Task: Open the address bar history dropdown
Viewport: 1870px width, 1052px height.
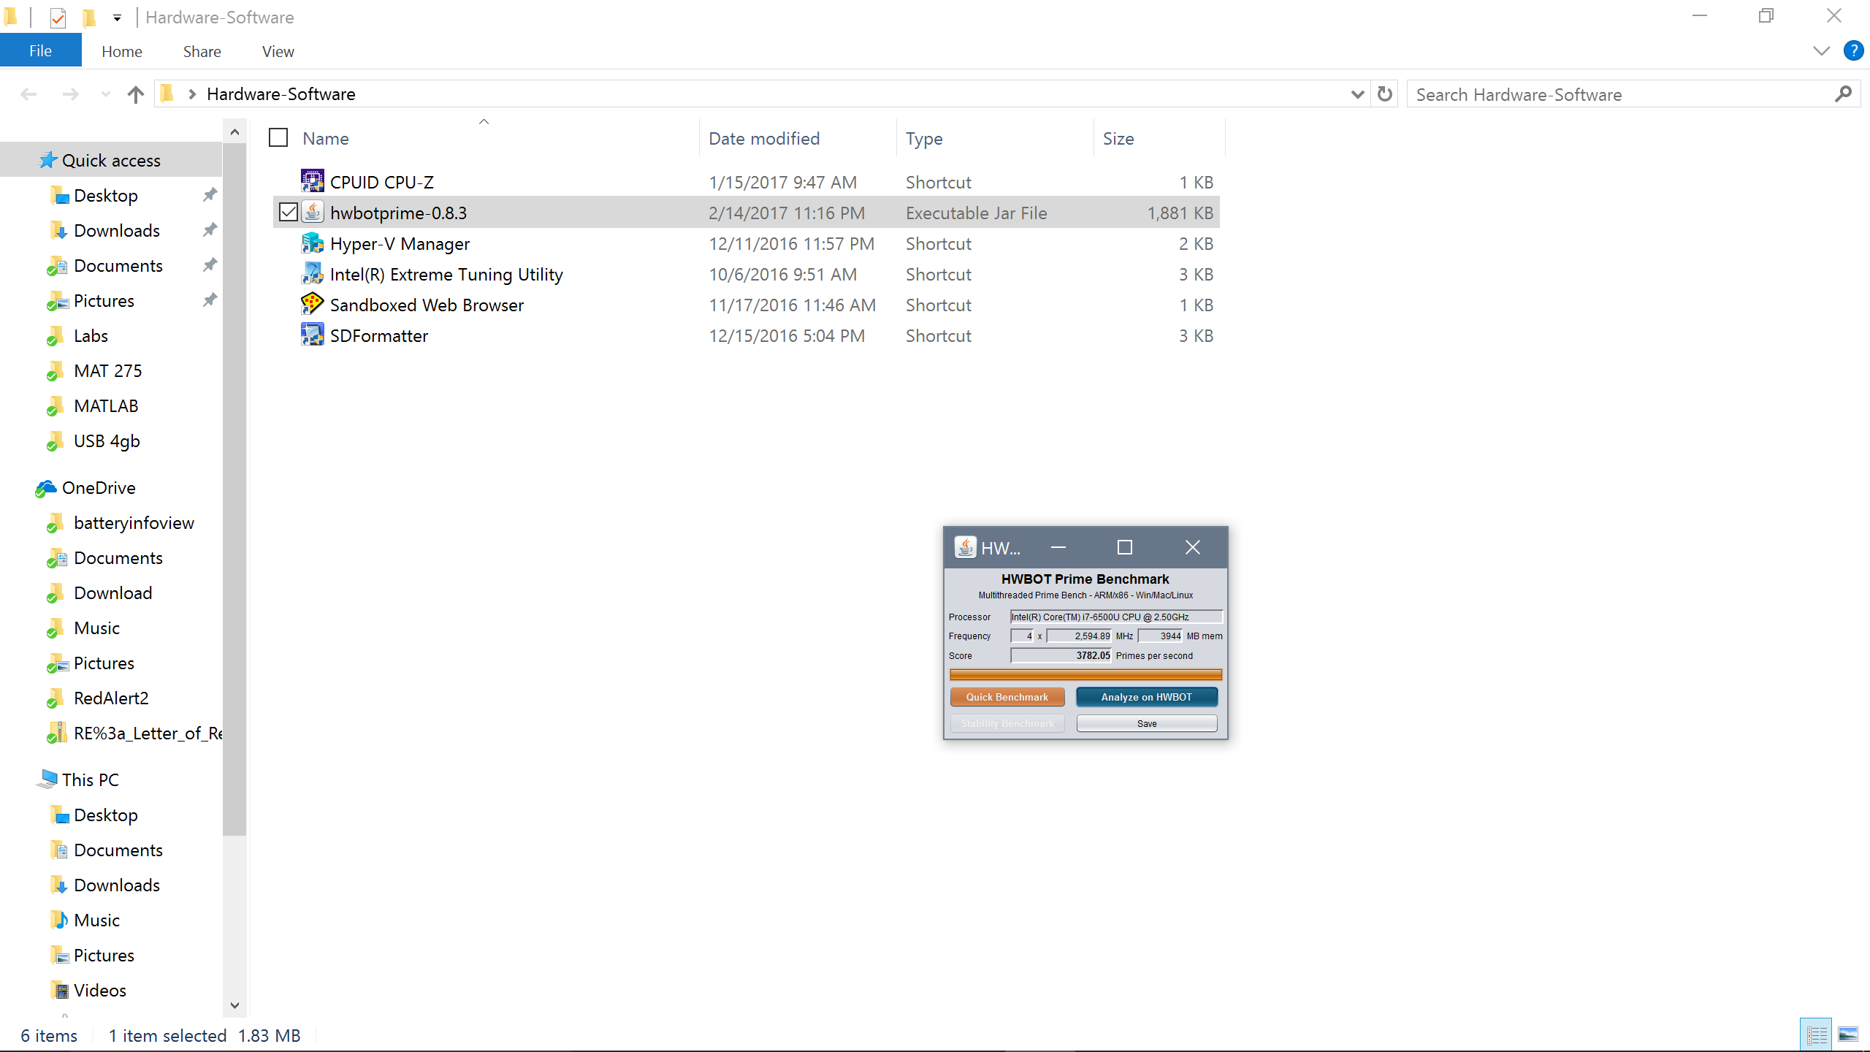Action: (x=1357, y=94)
